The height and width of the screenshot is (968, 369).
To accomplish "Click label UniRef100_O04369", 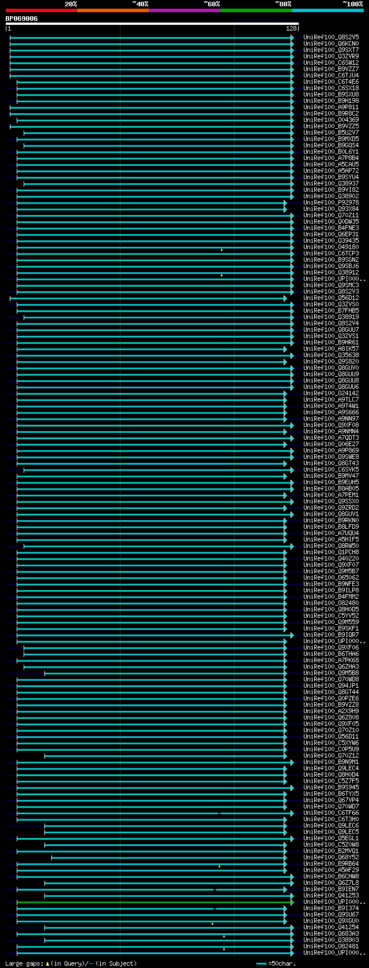I will [x=331, y=120].
